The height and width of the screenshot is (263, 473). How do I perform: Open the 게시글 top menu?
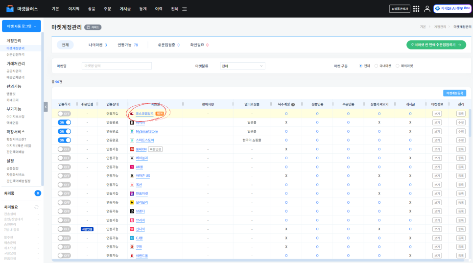(x=125, y=9)
